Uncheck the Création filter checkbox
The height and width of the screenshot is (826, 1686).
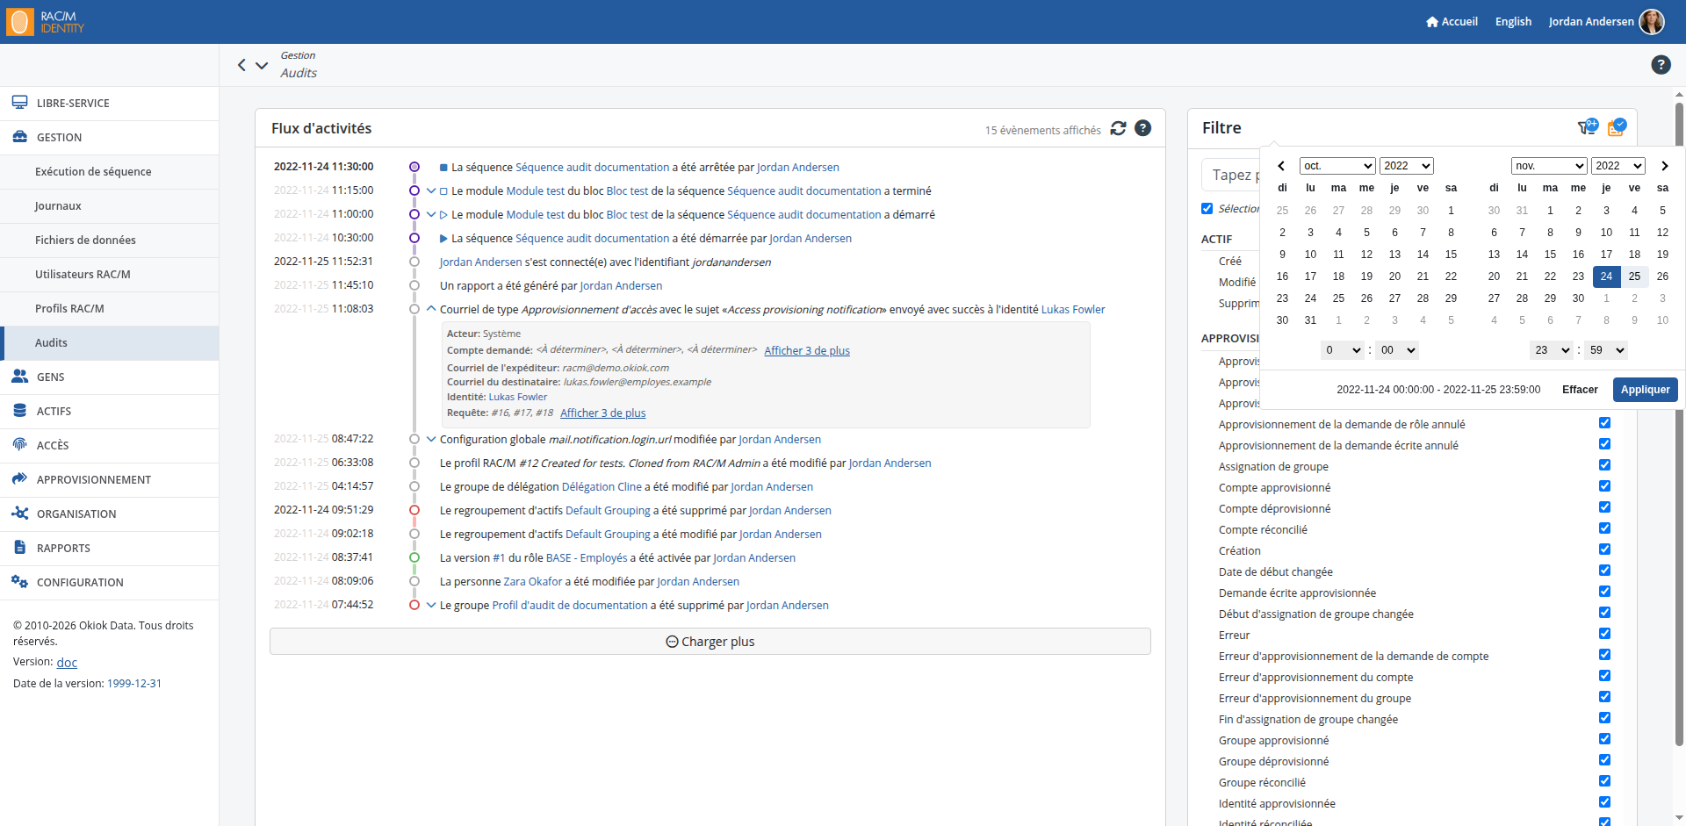[1604, 549]
